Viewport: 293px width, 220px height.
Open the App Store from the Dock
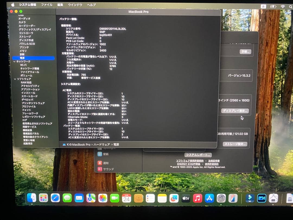pos(209,199)
